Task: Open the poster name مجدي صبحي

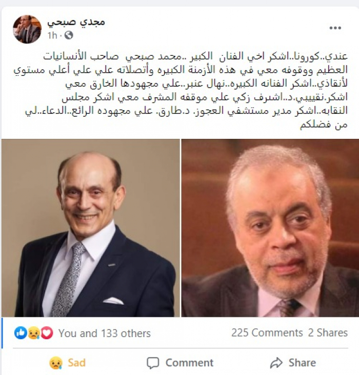Action: click(x=76, y=22)
